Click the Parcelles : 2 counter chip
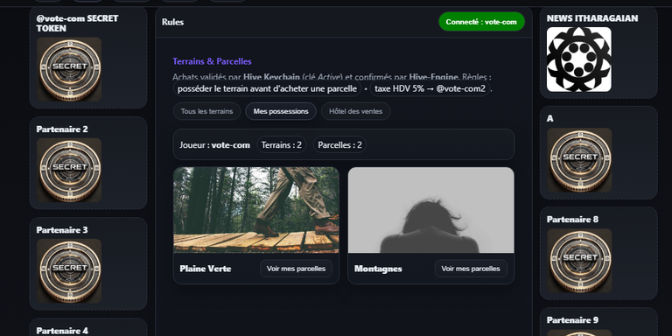The width and height of the screenshot is (672, 336). (339, 145)
